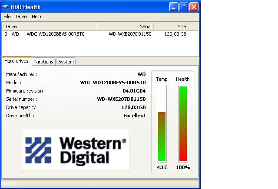This screenshot has height=189, width=278.
Task: Minimize the HDD Health window
Action: click(174, 7)
